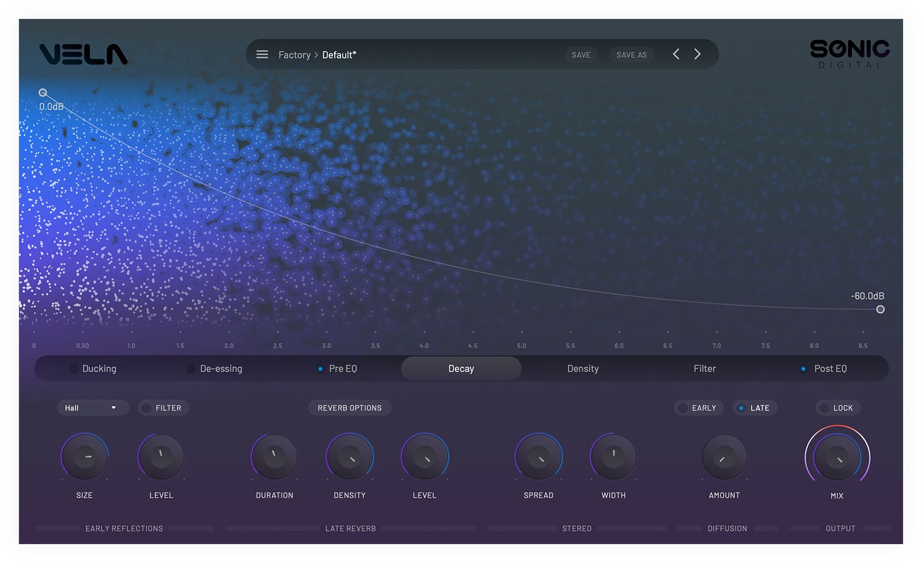Screen dimensions: 922x563
Task: Enable the output LOCK toggle
Action: [x=824, y=408]
